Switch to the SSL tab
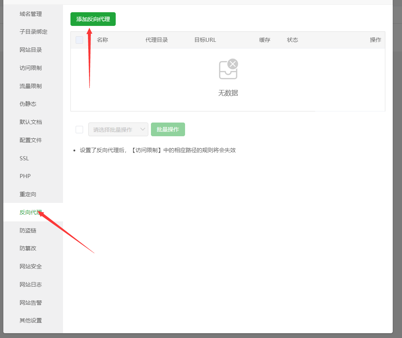The width and height of the screenshot is (402, 338). click(24, 158)
